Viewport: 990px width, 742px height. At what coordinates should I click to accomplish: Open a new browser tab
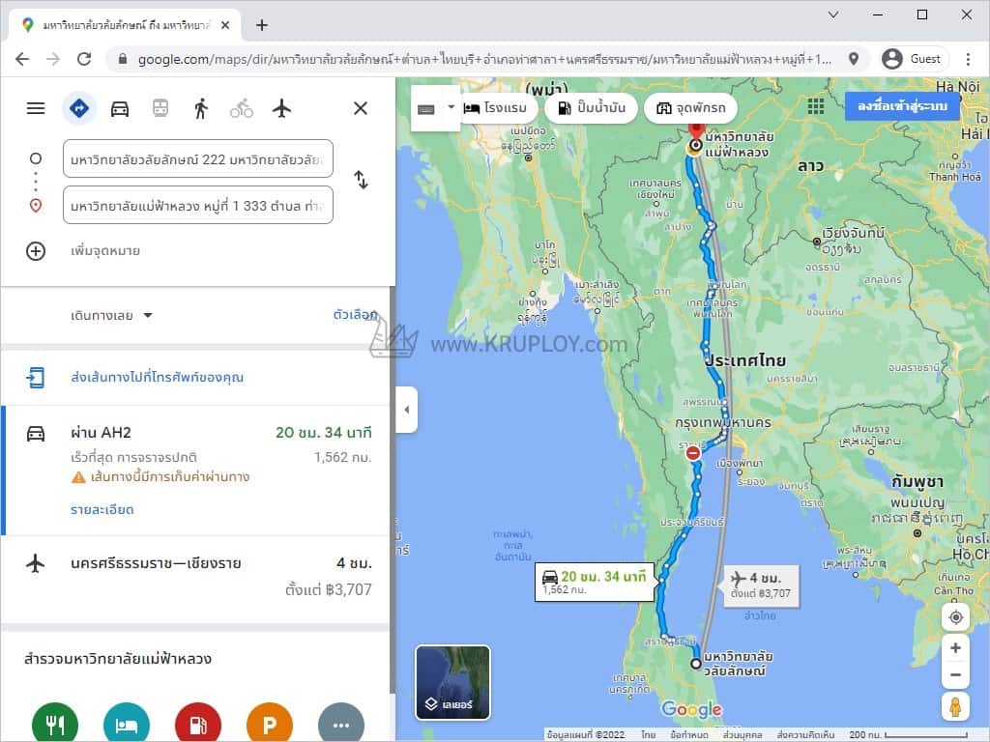click(262, 25)
